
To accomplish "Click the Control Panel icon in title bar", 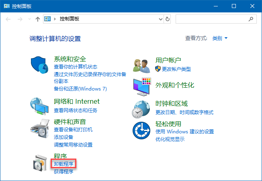I will click(7, 6).
